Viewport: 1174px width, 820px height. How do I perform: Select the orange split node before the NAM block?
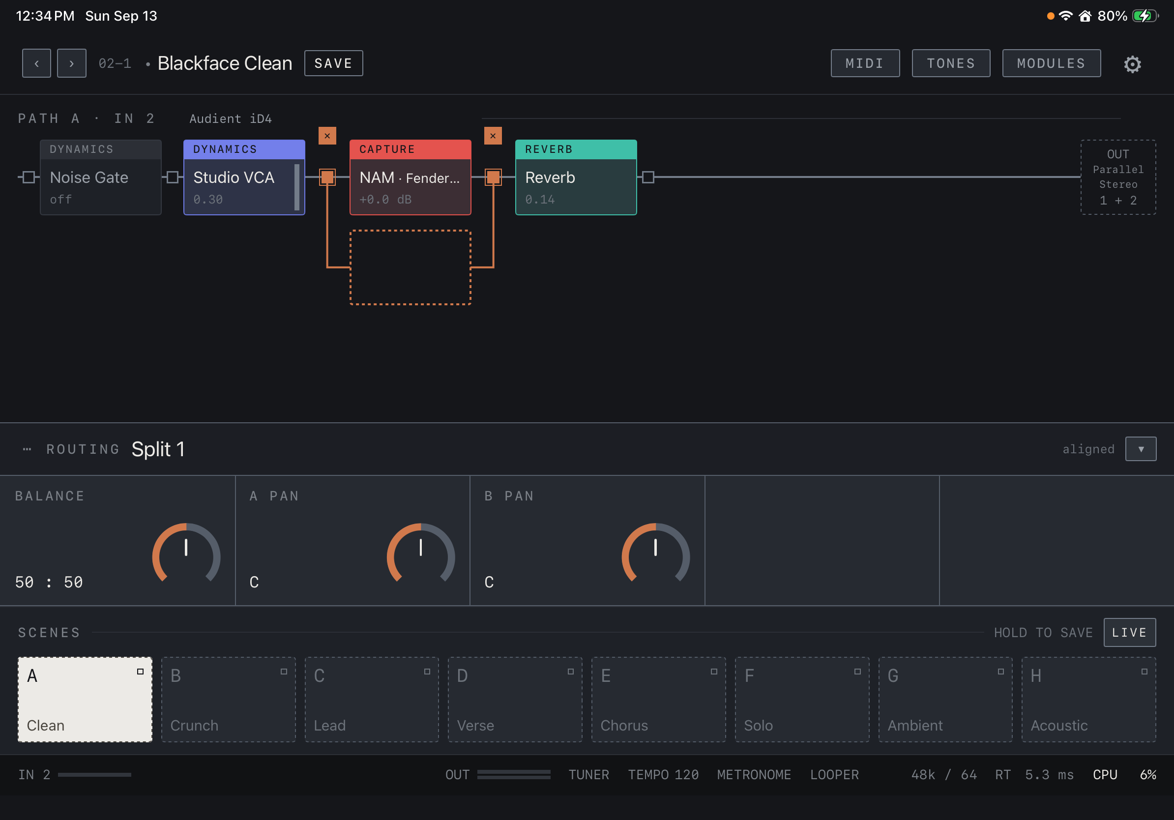click(x=327, y=177)
